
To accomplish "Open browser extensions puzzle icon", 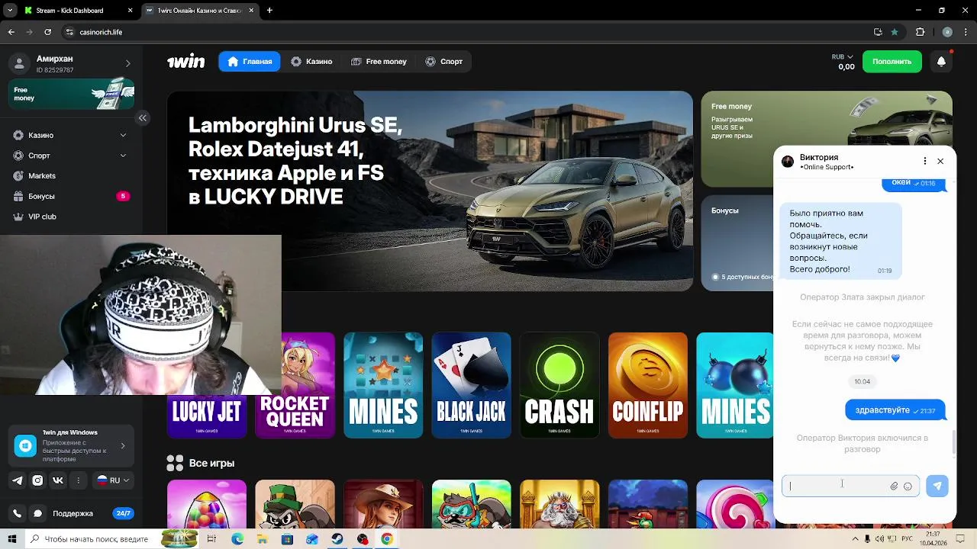I will 920,32.
